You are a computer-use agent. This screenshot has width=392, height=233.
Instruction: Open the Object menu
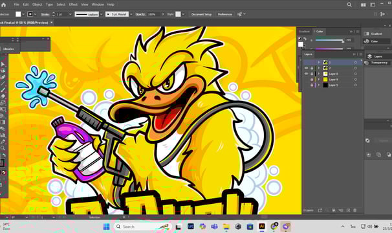coord(38,5)
